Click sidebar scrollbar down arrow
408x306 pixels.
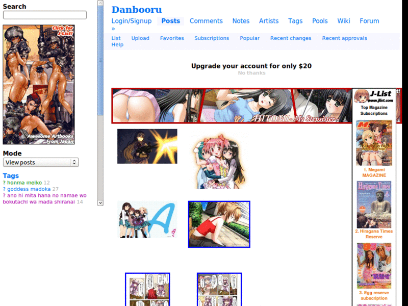[x=100, y=203]
